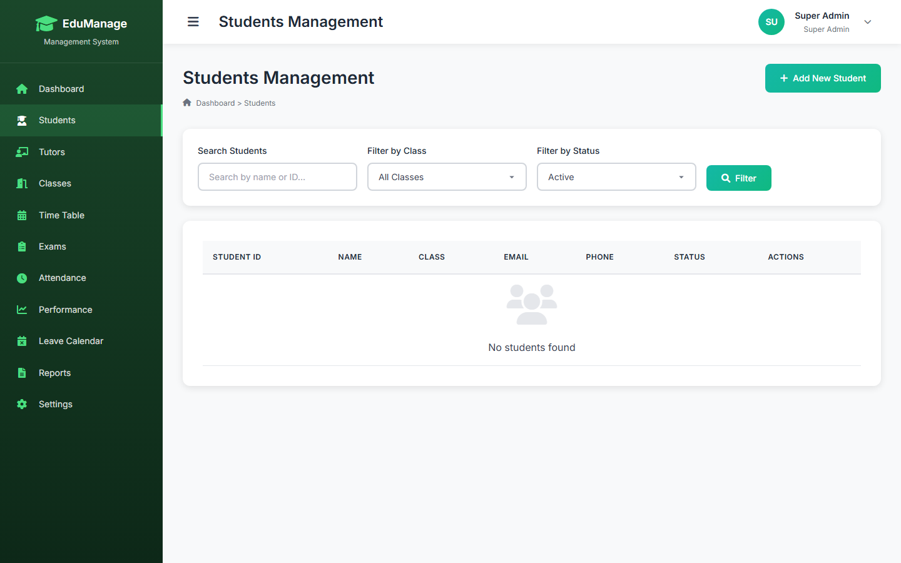Screen dimensions: 901x563
Task: Click the Settings gear icon
Action: [x=22, y=404]
